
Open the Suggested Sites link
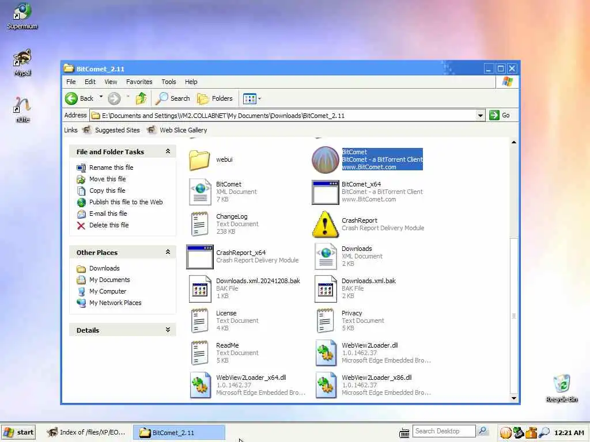111,130
